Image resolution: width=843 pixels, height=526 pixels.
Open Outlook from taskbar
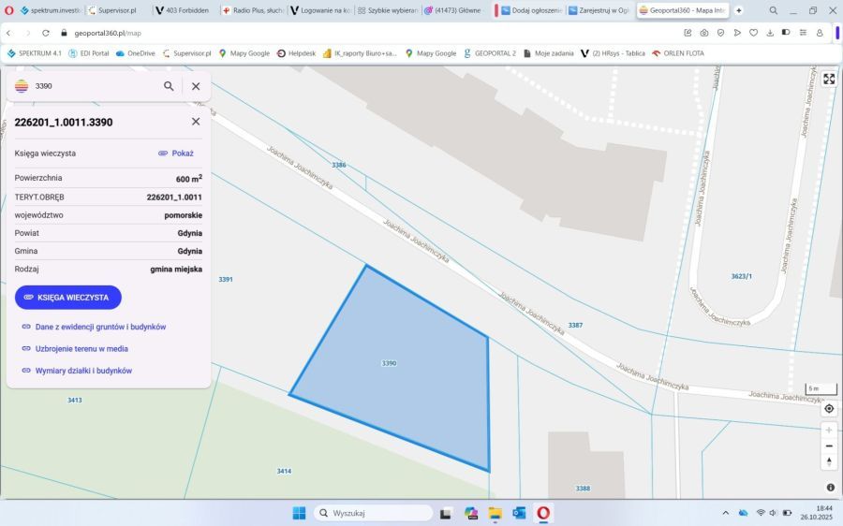(x=519, y=513)
